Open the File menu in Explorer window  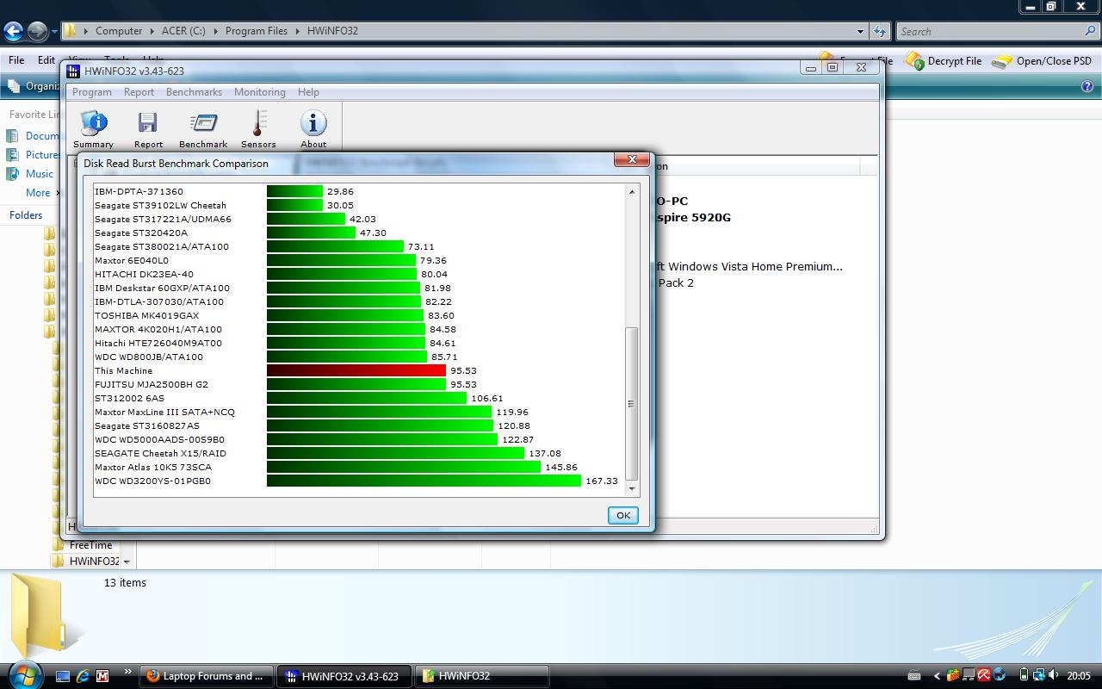[16, 60]
